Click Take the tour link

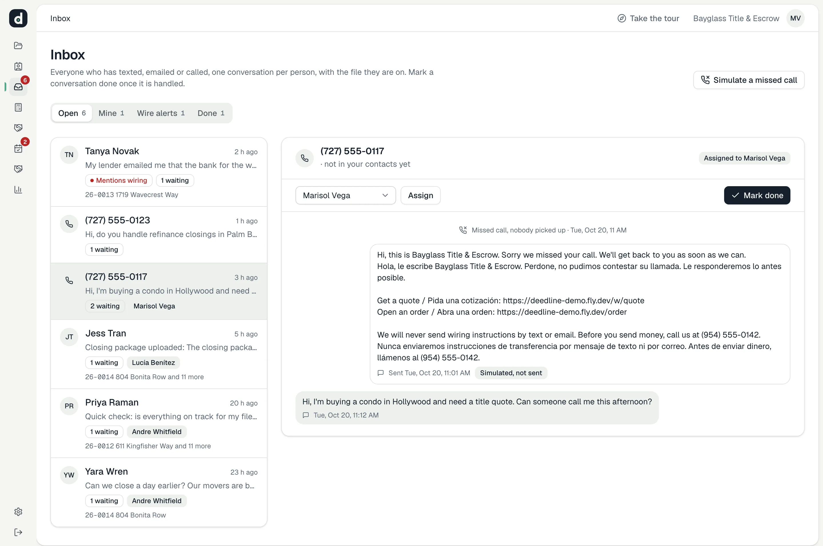648,18
